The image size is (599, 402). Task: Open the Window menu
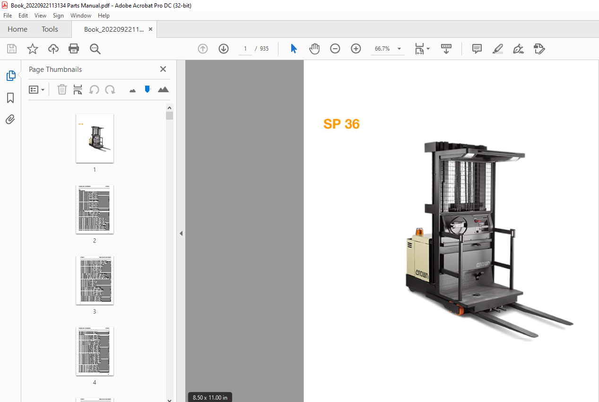[x=81, y=16]
